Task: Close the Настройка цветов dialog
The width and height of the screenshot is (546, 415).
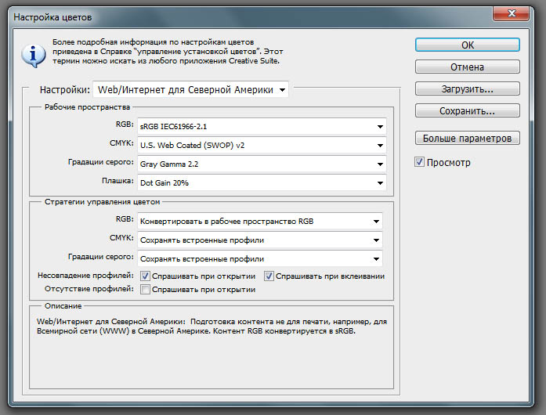Action: click(x=511, y=14)
